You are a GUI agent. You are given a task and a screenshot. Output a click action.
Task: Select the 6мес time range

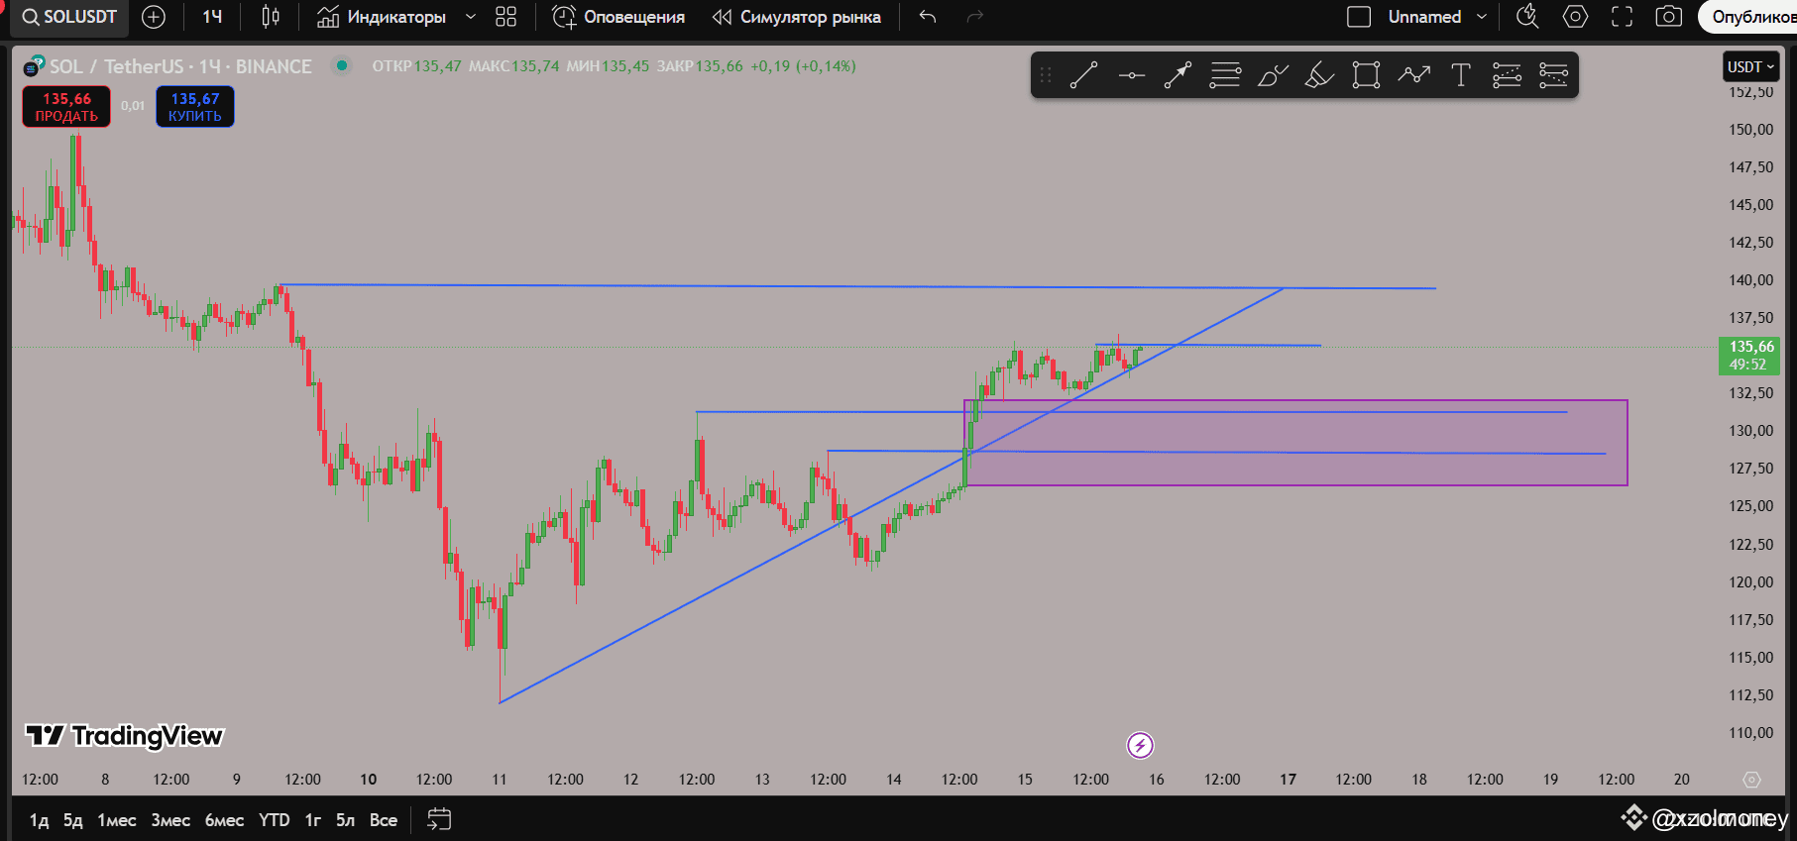(224, 819)
